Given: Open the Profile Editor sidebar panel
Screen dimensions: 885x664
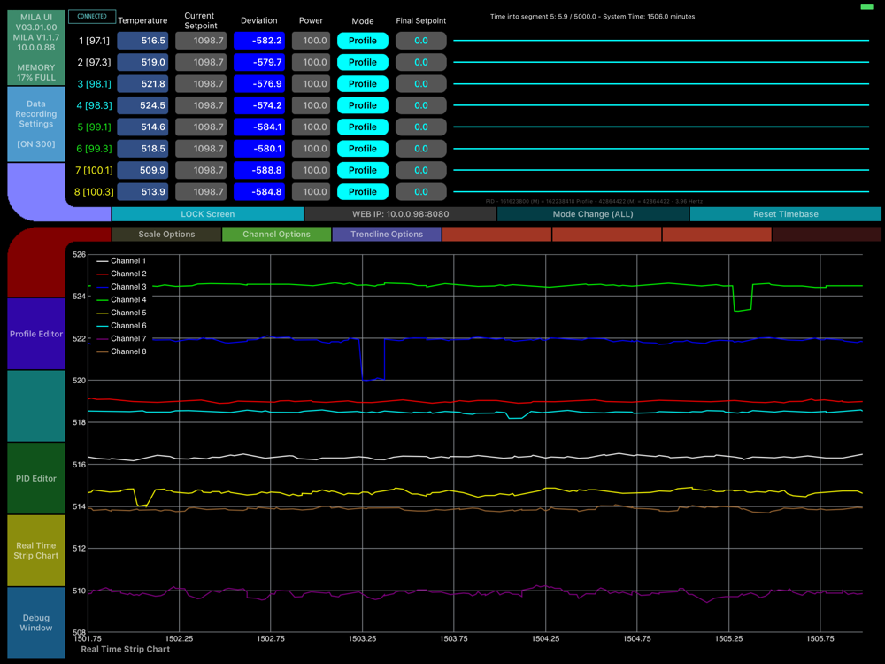Looking at the screenshot, I should tap(36, 334).
